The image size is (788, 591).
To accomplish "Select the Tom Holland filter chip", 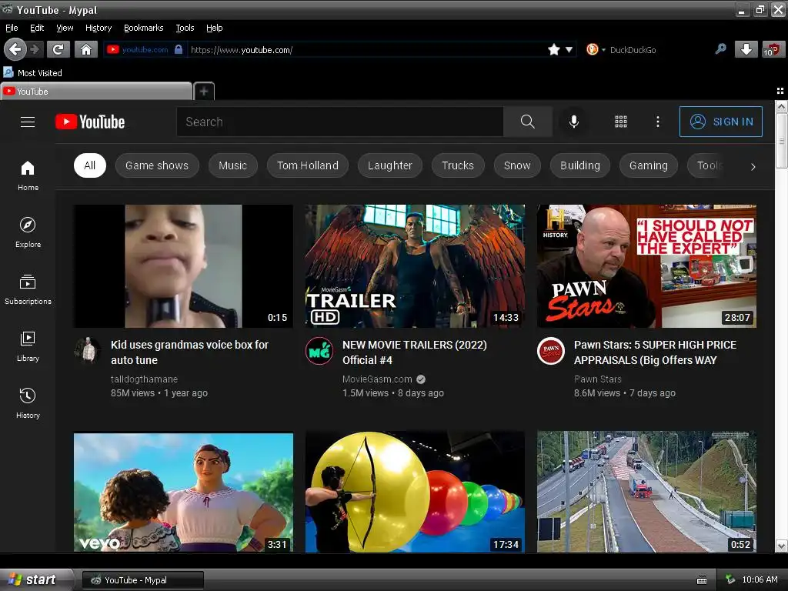I will click(308, 165).
